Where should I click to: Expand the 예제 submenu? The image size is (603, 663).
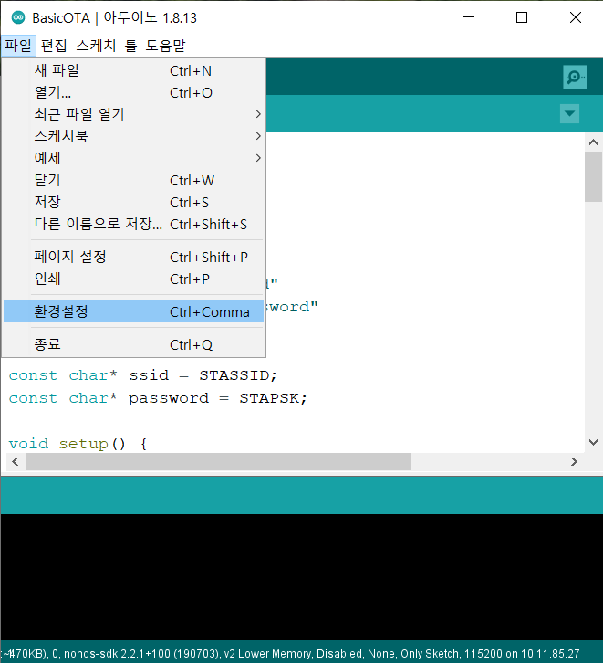pos(133,158)
